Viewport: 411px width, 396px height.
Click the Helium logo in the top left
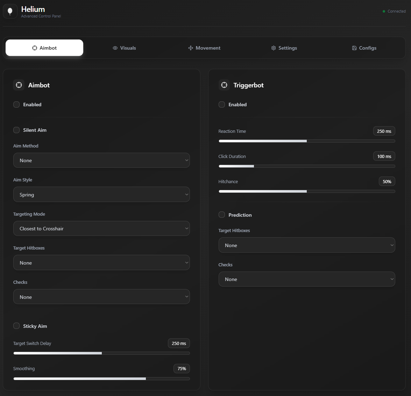[x=10, y=11]
